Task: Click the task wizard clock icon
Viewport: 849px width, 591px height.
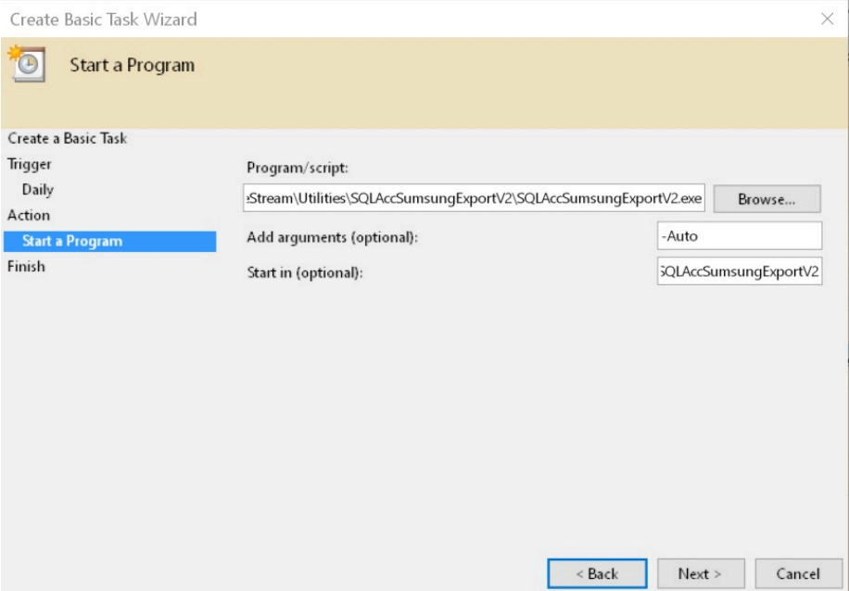Action: (28, 65)
